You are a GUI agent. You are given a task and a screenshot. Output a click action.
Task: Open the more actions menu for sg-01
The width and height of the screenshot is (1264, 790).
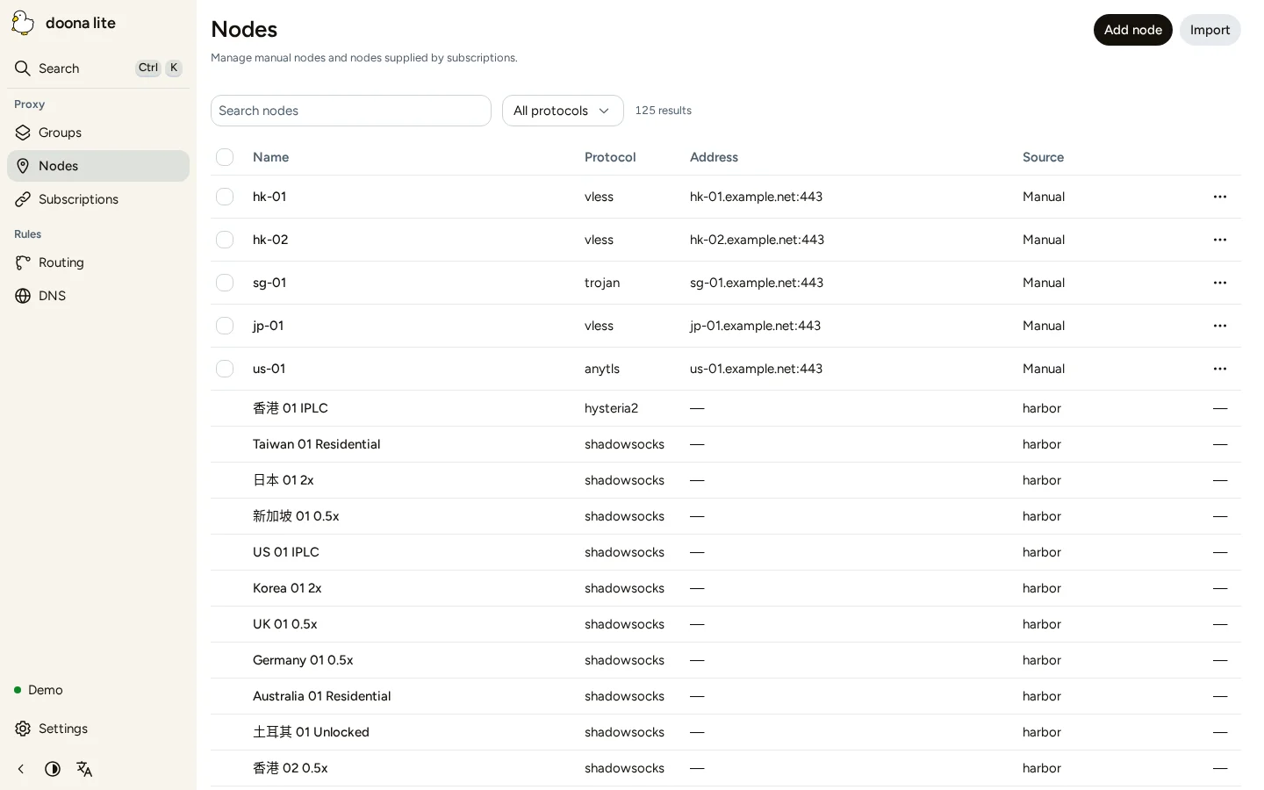[x=1220, y=283]
